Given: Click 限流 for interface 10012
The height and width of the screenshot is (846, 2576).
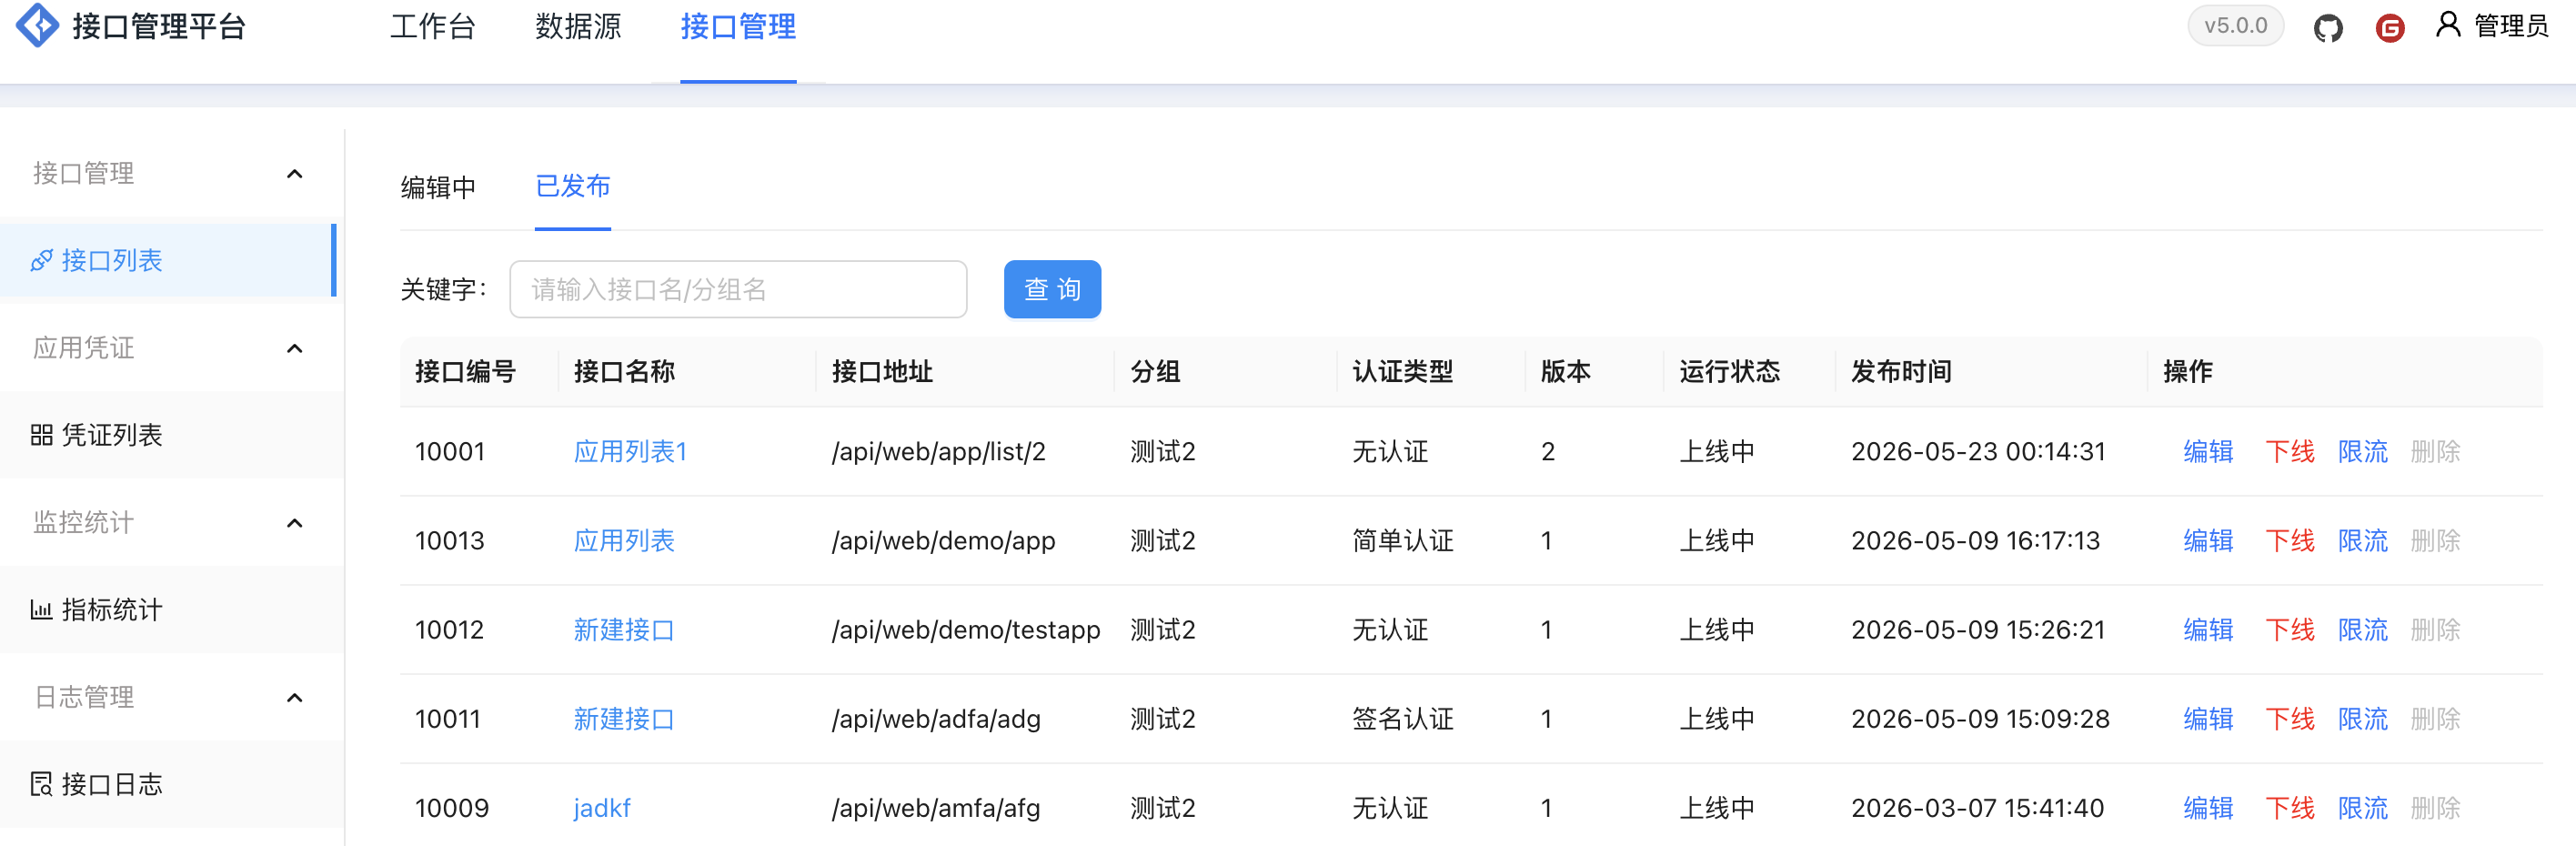Looking at the screenshot, I should click(x=2363, y=630).
